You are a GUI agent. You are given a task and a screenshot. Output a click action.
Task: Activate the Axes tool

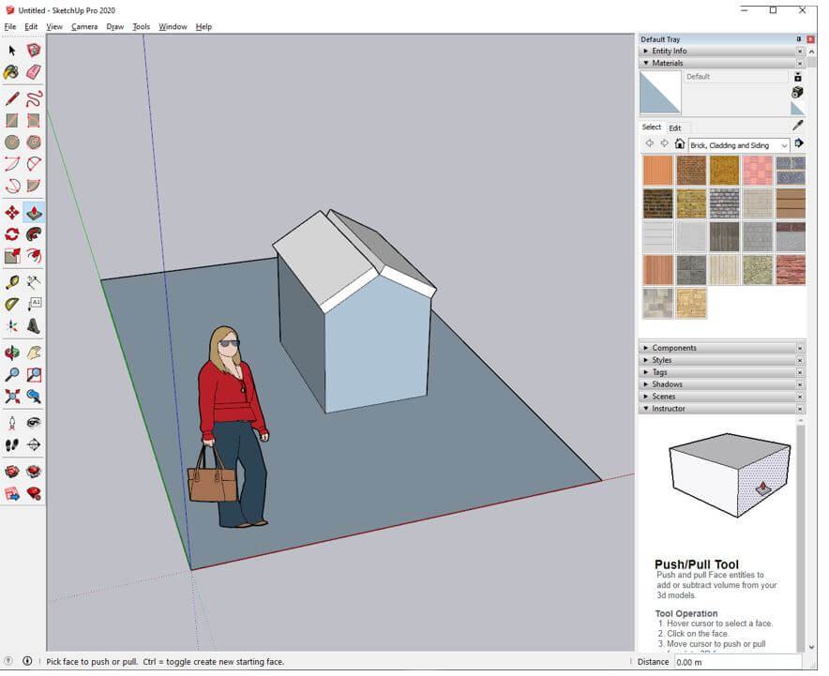[12, 325]
